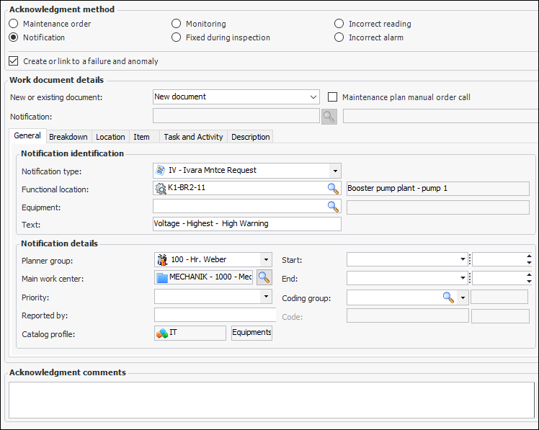Viewport: 539px width, 430px height.
Task: Enable Maintenance plan manual order call checkbox
Action: click(333, 97)
